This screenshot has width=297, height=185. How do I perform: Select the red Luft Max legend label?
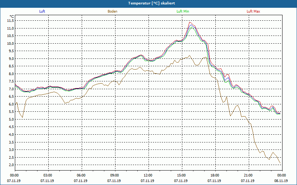tap(253, 11)
